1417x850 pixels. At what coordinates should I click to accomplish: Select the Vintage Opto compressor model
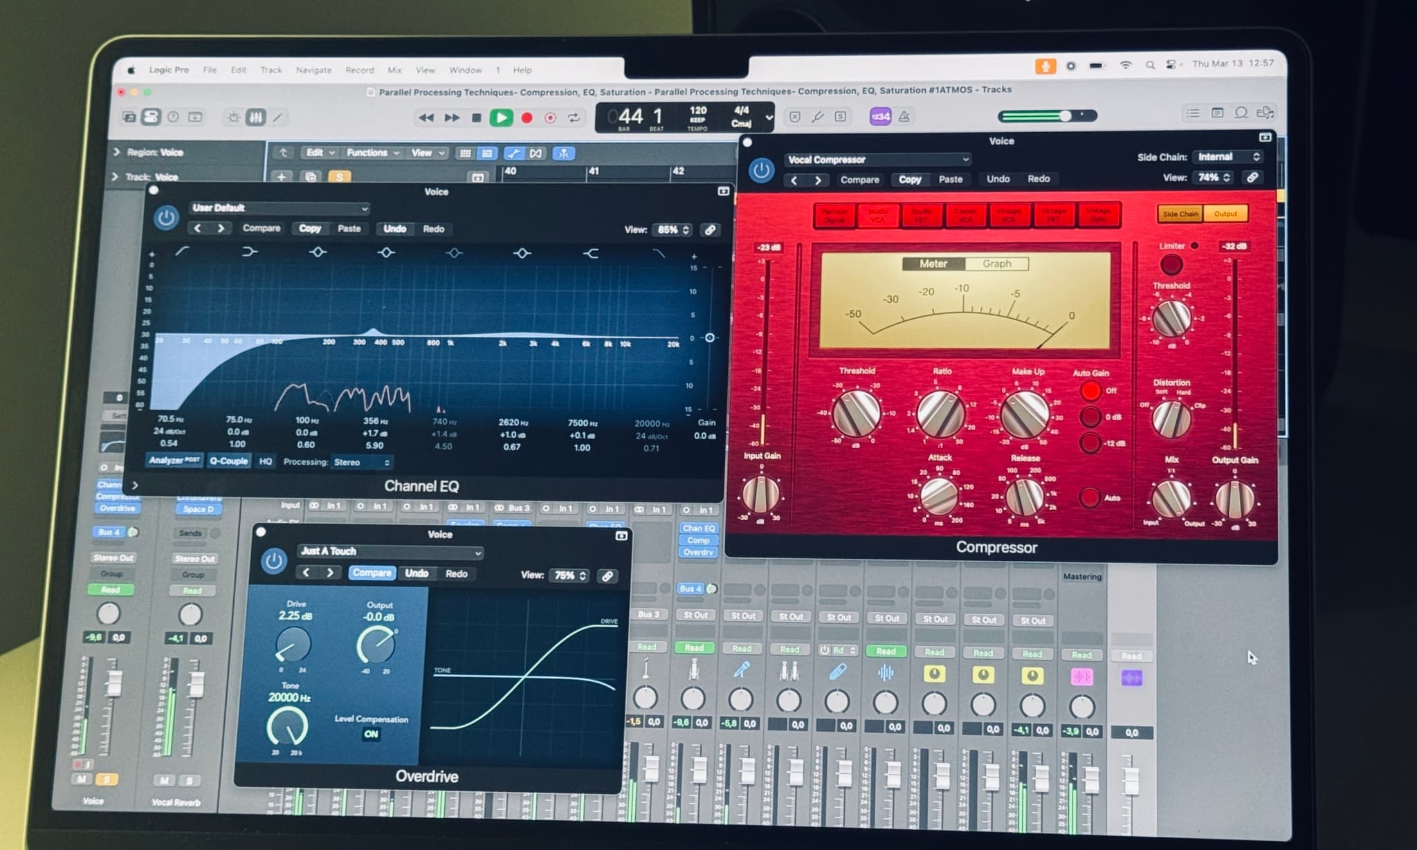click(1099, 214)
